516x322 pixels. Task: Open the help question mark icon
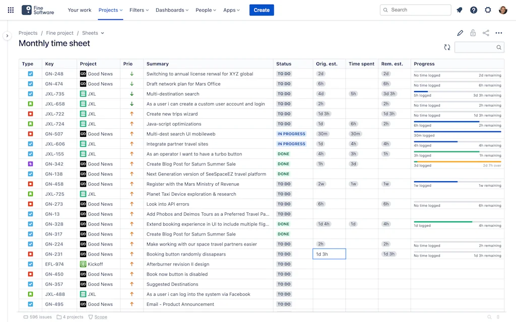(x=473, y=10)
